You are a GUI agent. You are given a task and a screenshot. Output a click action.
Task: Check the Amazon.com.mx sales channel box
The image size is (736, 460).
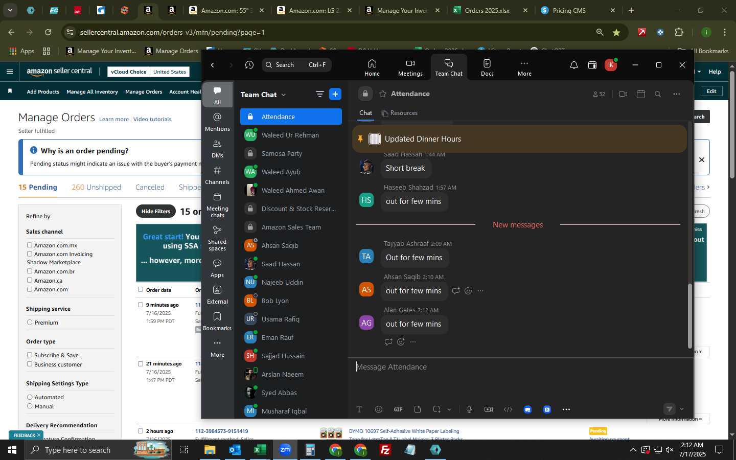point(30,245)
